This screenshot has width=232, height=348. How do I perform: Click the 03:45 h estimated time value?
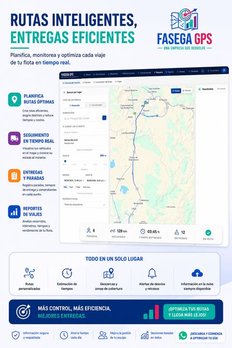click(153, 232)
